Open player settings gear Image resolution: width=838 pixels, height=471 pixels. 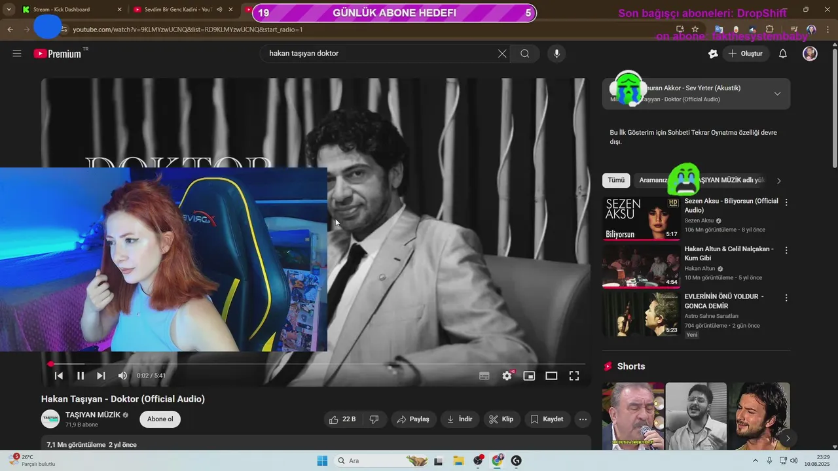point(507,375)
